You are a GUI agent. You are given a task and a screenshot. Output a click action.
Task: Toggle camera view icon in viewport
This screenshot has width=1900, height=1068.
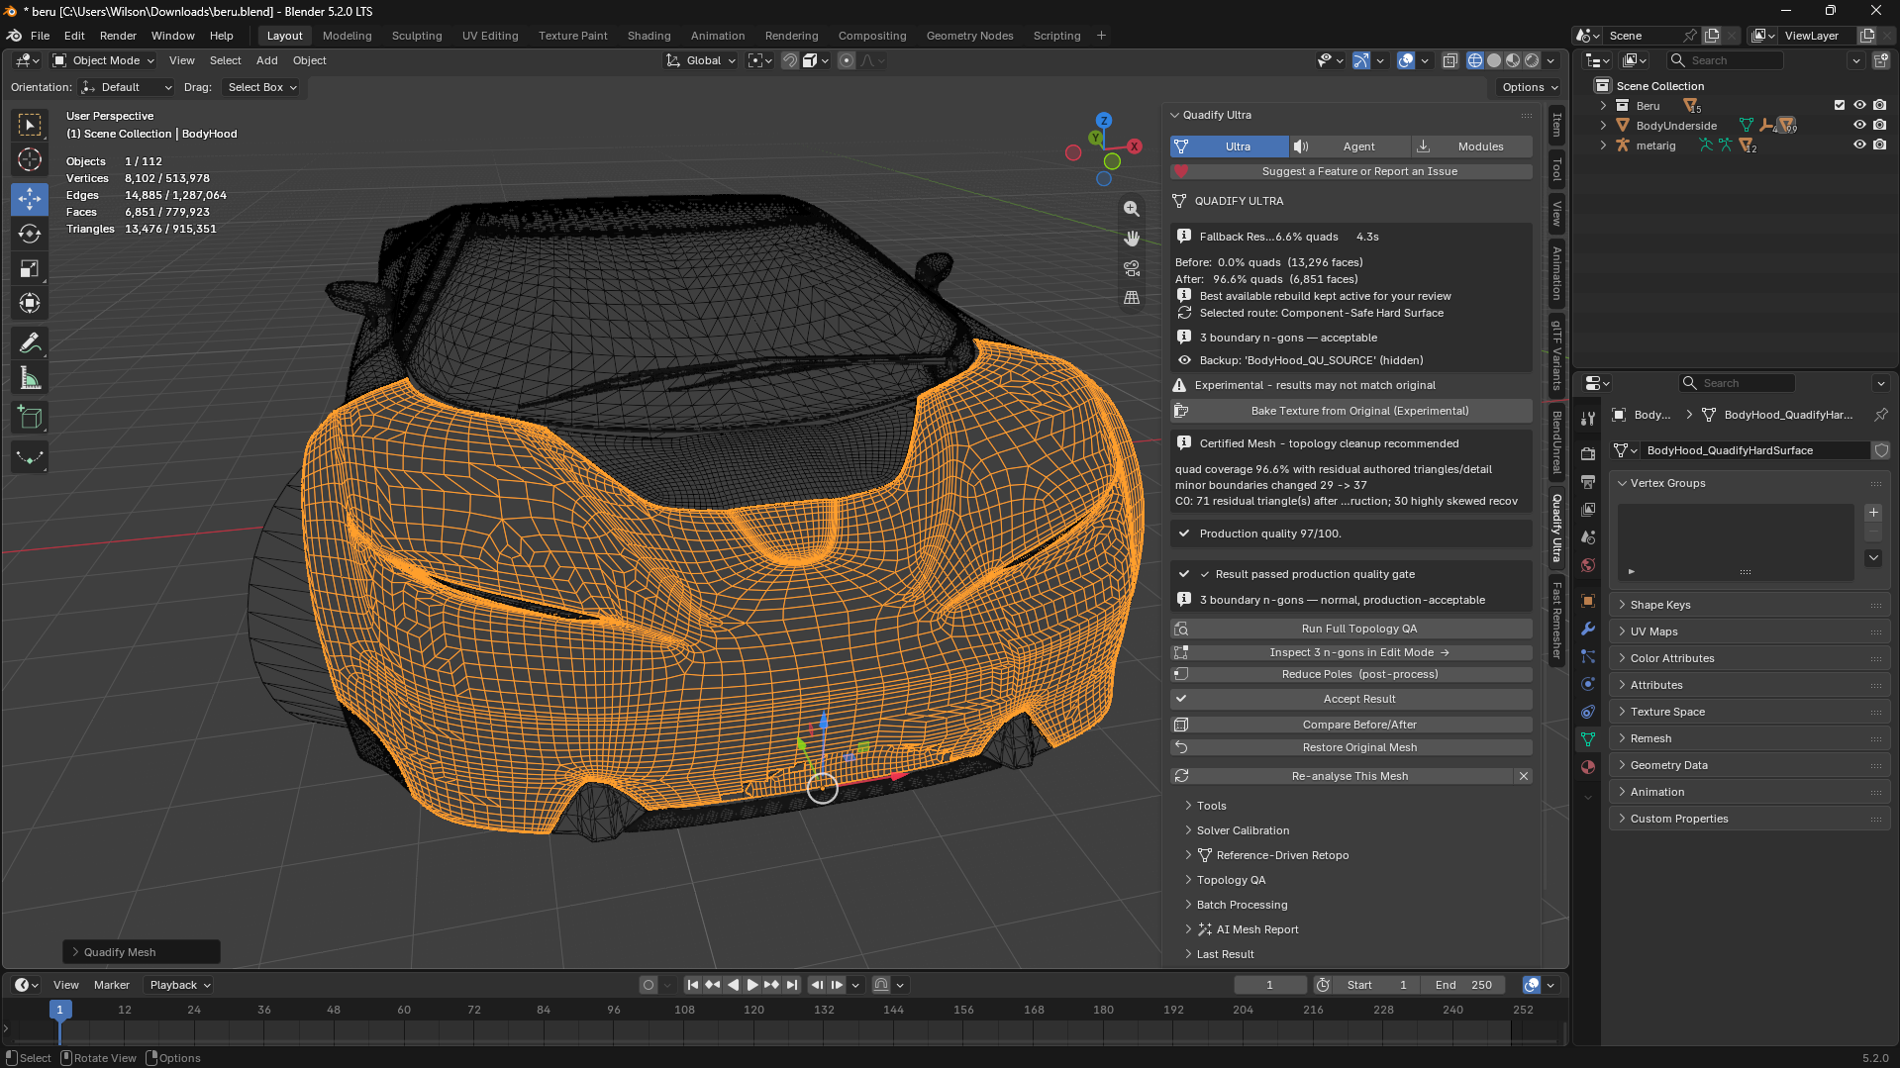[1132, 268]
